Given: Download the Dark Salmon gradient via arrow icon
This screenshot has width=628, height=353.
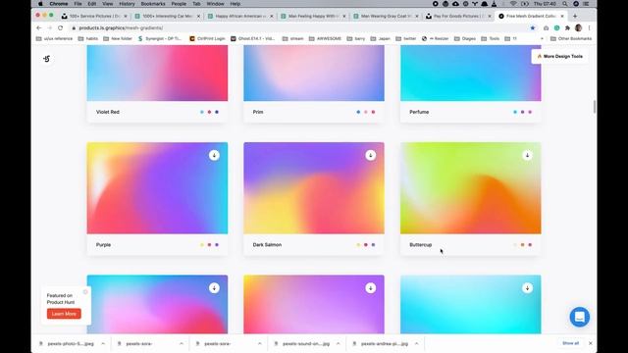Looking at the screenshot, I should pos(371,155).
